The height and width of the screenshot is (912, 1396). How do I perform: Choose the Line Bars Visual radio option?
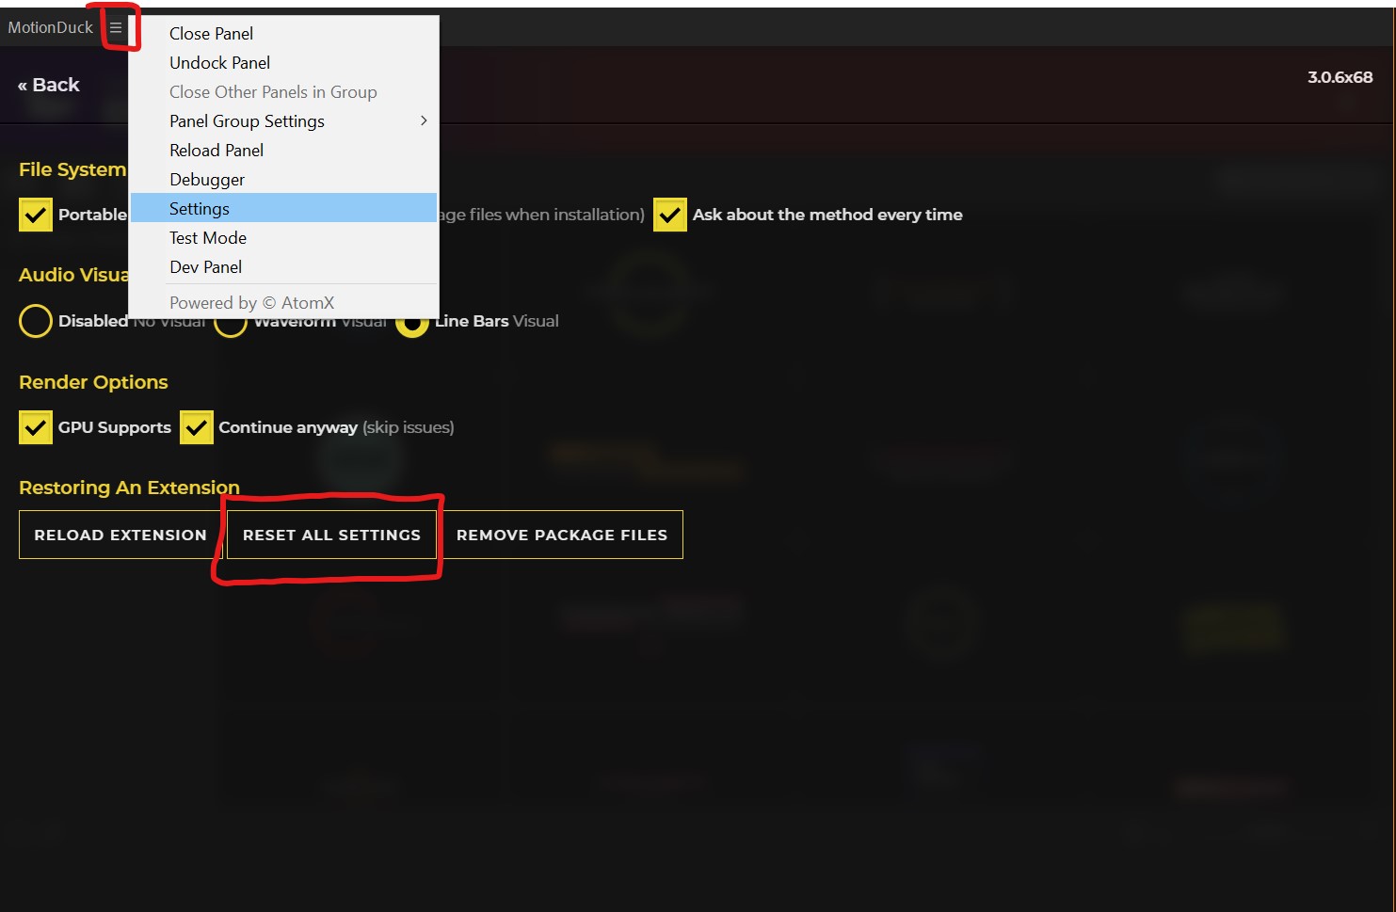click(x=412, y=323)
